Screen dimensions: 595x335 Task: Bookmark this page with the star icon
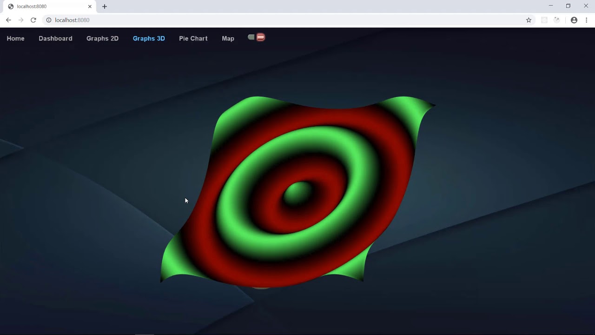click(x=529, y=20)
